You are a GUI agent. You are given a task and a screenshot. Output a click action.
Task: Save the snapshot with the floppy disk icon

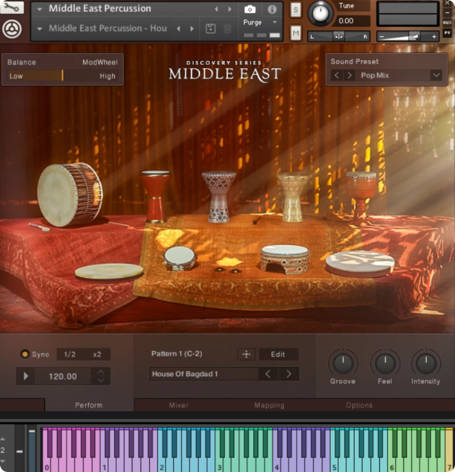(211, 29)
